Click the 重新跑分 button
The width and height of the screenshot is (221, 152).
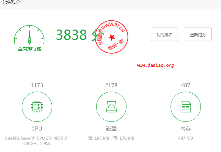pos(198,34)
